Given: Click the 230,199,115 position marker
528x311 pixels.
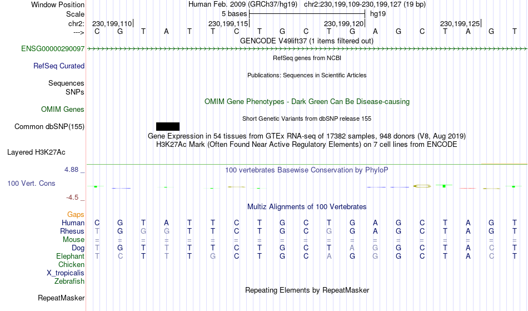Looking at the screenshot, I should tap(228, 23).
